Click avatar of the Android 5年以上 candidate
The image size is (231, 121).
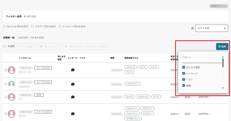(x=12, y=84)
